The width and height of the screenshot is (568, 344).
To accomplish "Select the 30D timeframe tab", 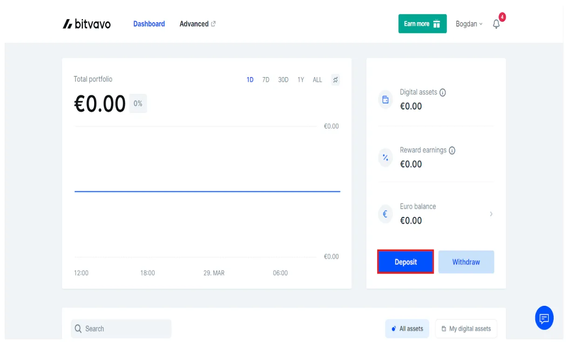I will (x=283, y=79).
